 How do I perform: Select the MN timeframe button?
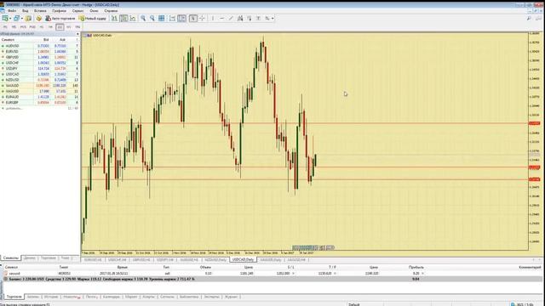(x=77, y=26)
